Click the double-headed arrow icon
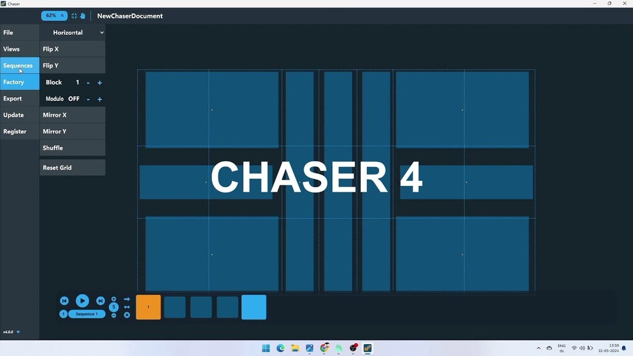The height and width of the screenshot is (356, 633). point(127,307)
